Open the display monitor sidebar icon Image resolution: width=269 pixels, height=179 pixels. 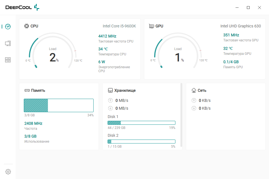pos(8,43)
